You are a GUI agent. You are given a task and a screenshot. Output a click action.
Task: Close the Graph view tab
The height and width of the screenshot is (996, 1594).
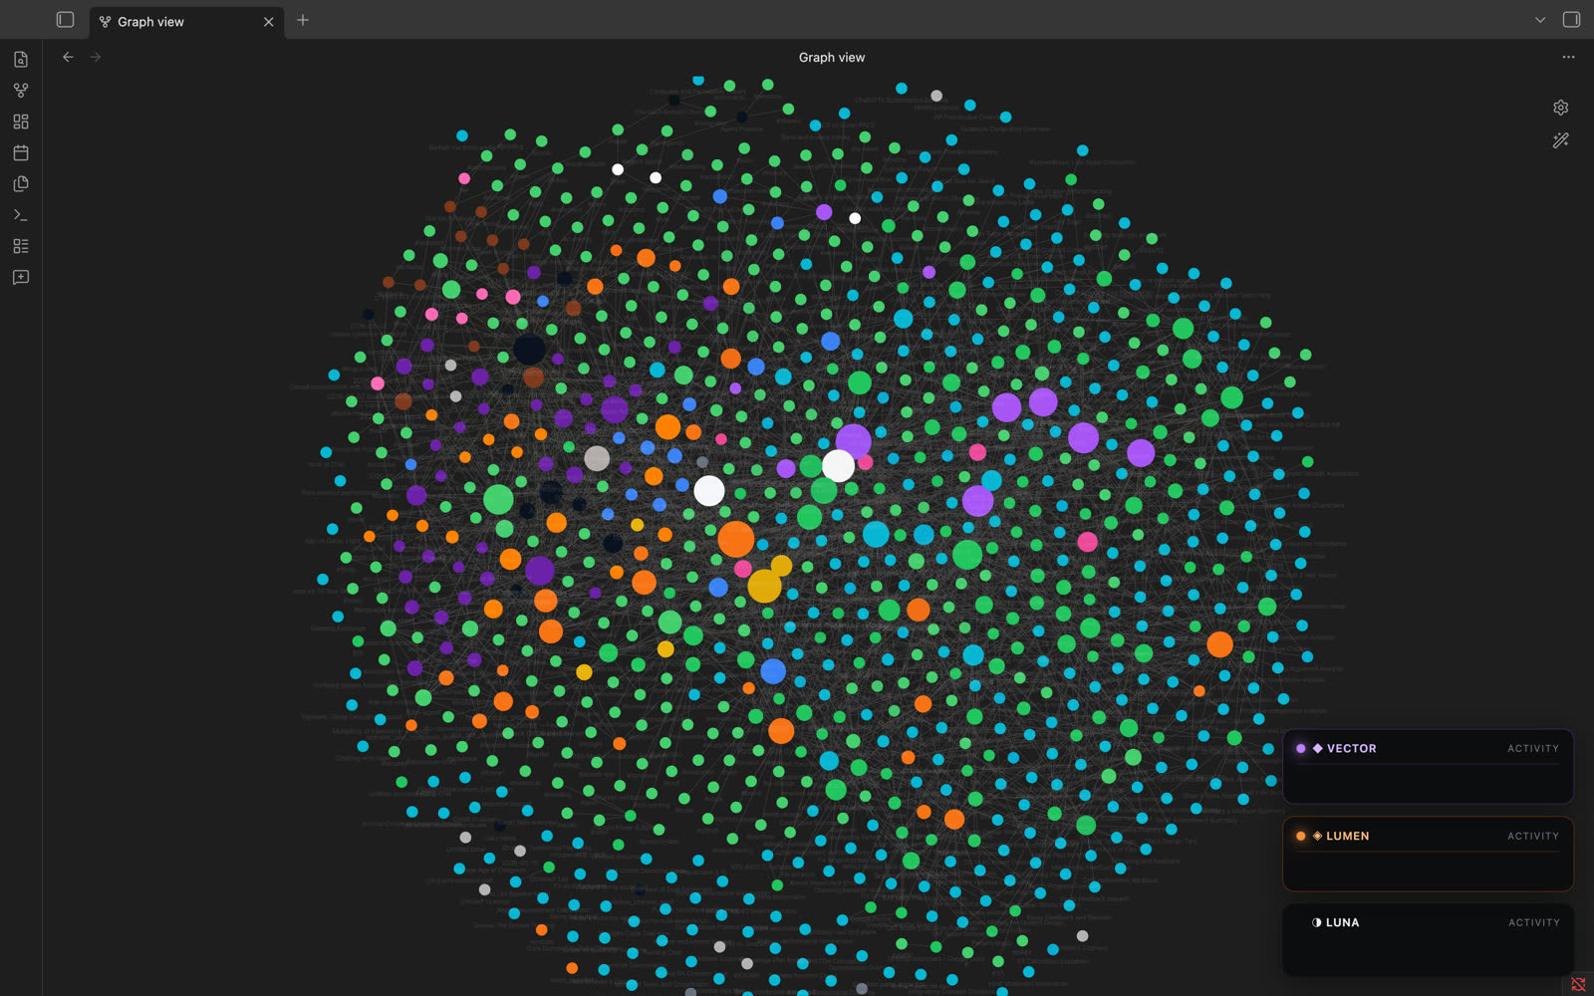268,22
